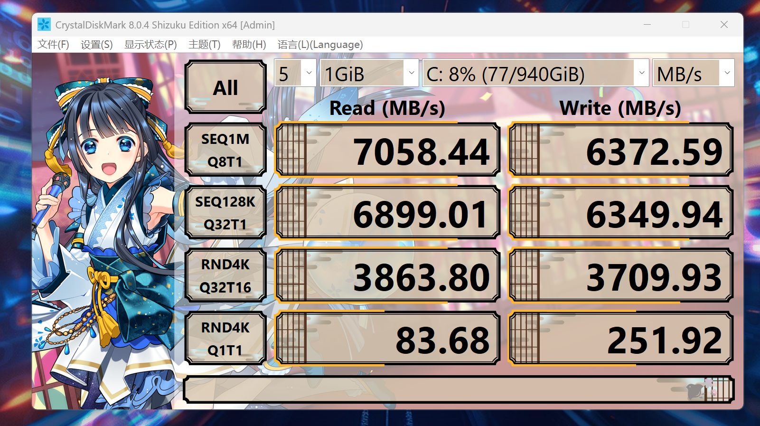Screen dimensions: 760x426
Task: Expand the MB/s unit dropdown
Action: (x=694, y=73)
